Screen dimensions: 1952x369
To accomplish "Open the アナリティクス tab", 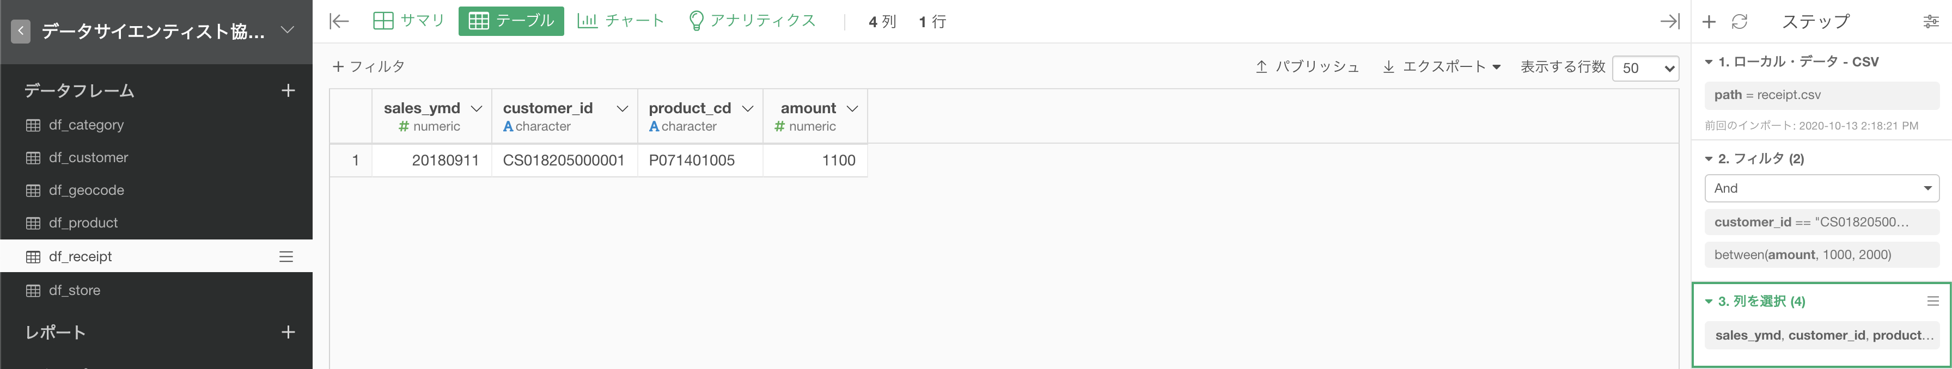I will pyautogui.click(x=752, y=21).
